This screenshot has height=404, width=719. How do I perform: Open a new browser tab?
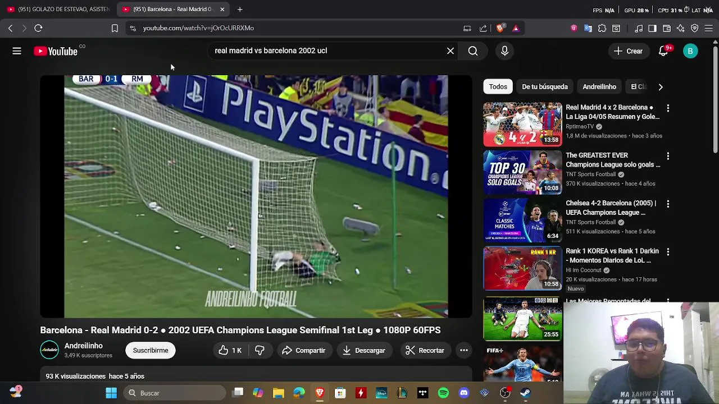tap(240, 10)
